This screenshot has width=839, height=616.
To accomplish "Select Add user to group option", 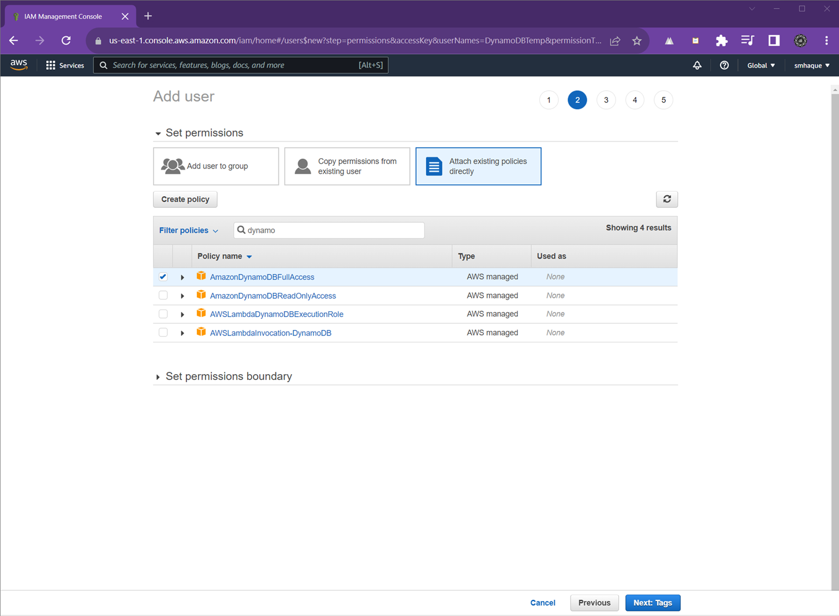I will click(216, 166).
